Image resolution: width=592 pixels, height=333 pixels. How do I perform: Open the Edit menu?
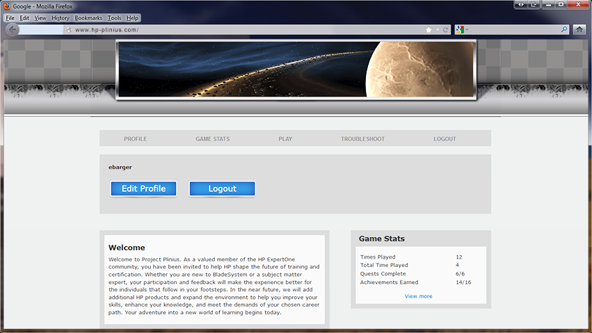coord(24,17)
